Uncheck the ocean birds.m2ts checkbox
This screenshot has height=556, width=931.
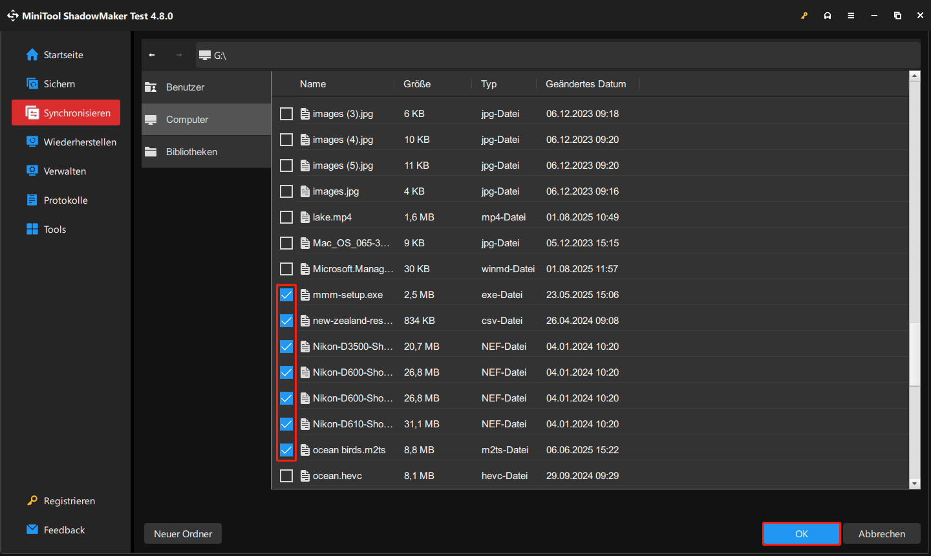tap(286, 450)
